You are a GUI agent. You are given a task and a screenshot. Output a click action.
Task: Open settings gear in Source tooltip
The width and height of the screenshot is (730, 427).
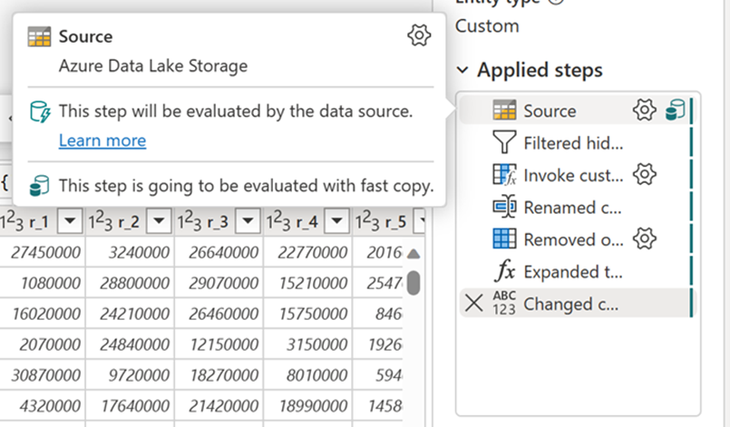click(x=418, y=36)
